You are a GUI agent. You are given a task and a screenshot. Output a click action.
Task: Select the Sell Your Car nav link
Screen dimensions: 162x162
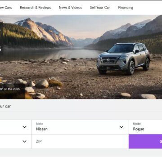(x=100, y=8)
